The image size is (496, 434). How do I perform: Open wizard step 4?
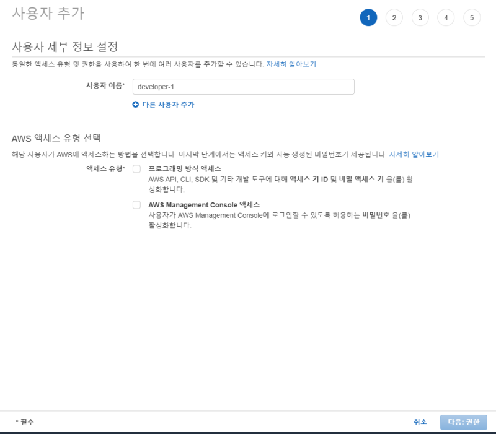coord(446,18)
